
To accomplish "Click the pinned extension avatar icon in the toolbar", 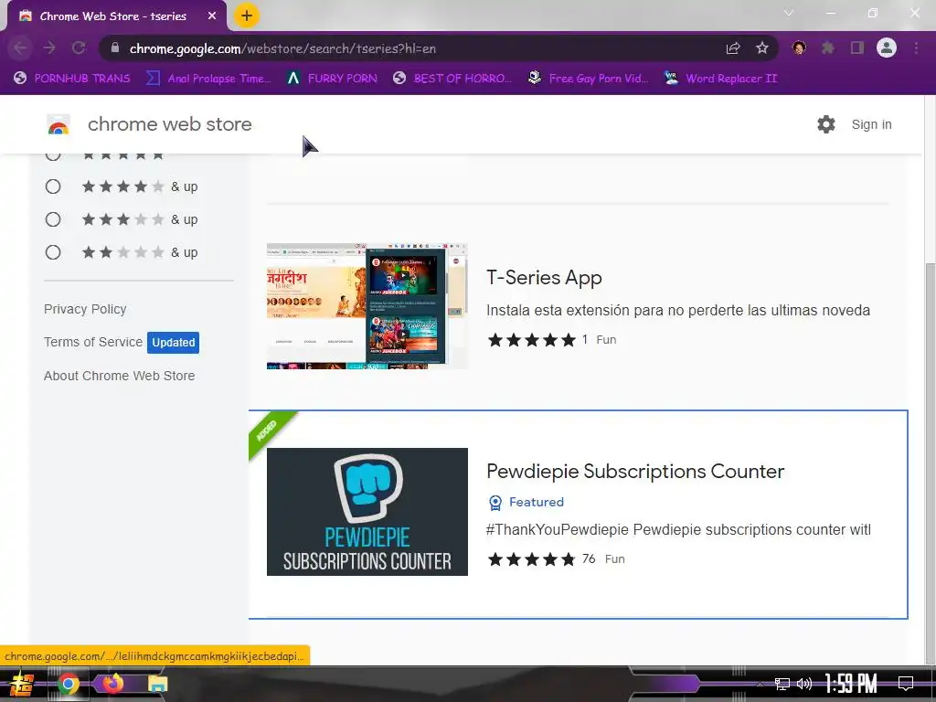I will (x=799, y=48).
